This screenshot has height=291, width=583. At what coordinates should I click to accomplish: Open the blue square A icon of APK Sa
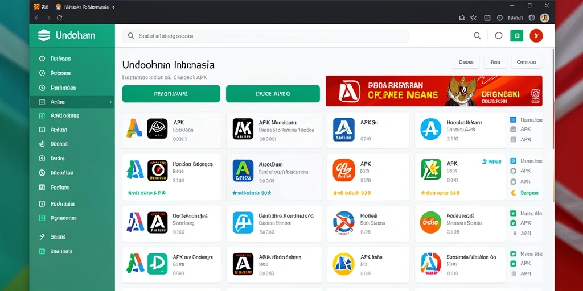point(343,129)
